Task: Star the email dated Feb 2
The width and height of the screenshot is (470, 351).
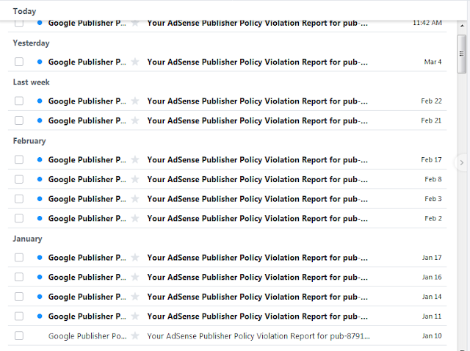Action: coord(135,219)
